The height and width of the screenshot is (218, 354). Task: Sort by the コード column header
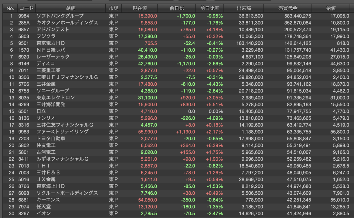coord(26,9)
